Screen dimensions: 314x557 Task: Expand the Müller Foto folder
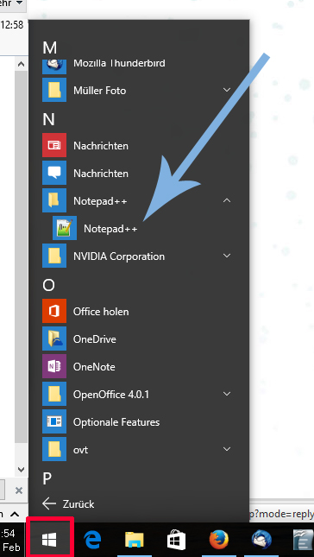pyautogui.click(x=227, y=90)
